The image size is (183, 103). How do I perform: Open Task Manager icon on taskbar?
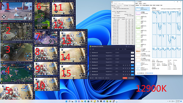click(x=117, y=101)
